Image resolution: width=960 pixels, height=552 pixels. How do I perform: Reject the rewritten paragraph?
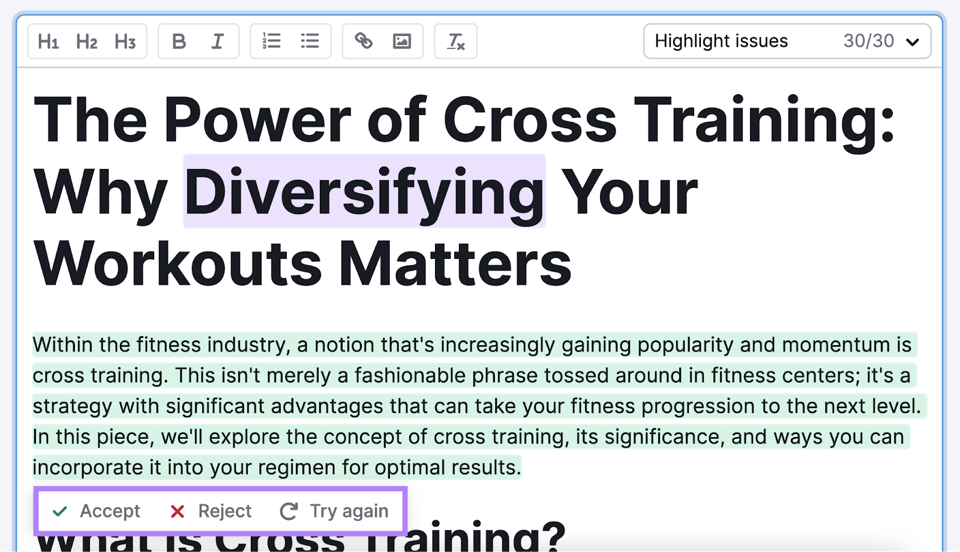tap(211, 511)
